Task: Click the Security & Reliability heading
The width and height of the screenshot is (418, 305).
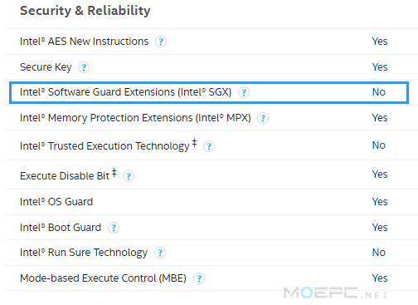Action: [x=85, y=11]
